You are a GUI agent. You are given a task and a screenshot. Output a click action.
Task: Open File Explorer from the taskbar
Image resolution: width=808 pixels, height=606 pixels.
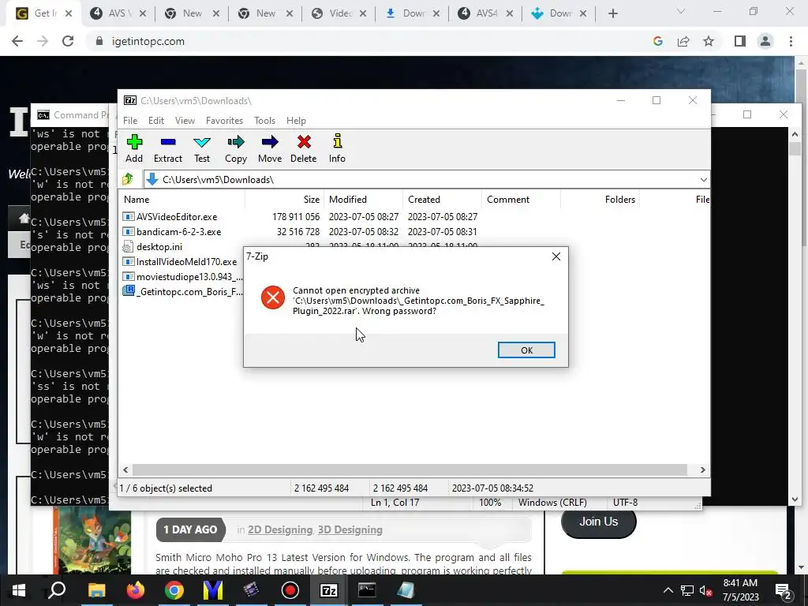(x=96, y=590)
